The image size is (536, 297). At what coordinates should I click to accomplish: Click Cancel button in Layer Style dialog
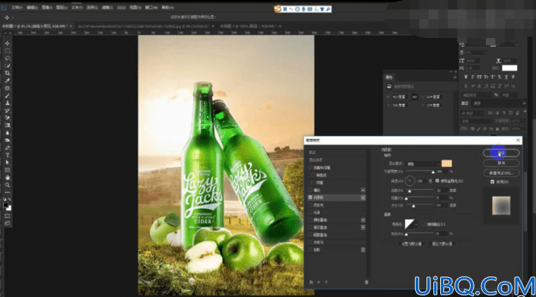click(x=501, y=163)
